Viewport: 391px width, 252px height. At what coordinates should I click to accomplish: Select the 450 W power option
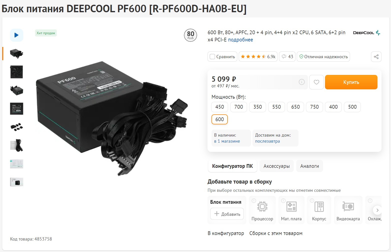(x=219, y=107)
